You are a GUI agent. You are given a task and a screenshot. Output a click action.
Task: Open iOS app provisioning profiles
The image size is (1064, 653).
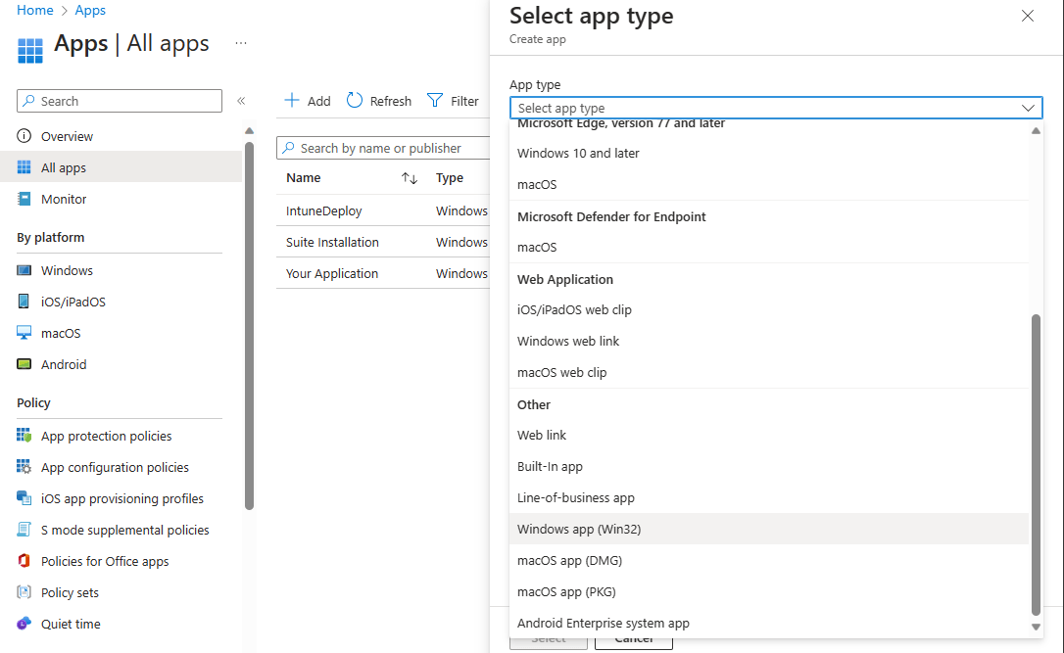121,498
